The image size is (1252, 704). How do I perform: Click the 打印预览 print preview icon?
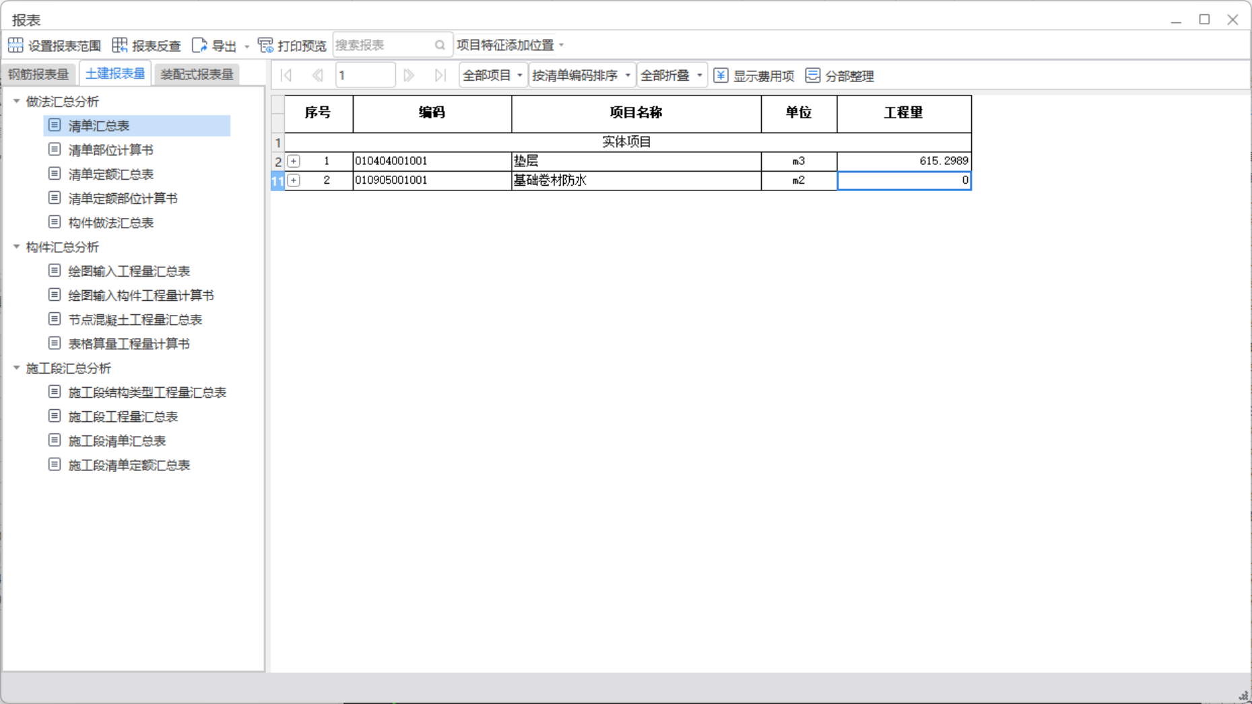coord(265,45)
